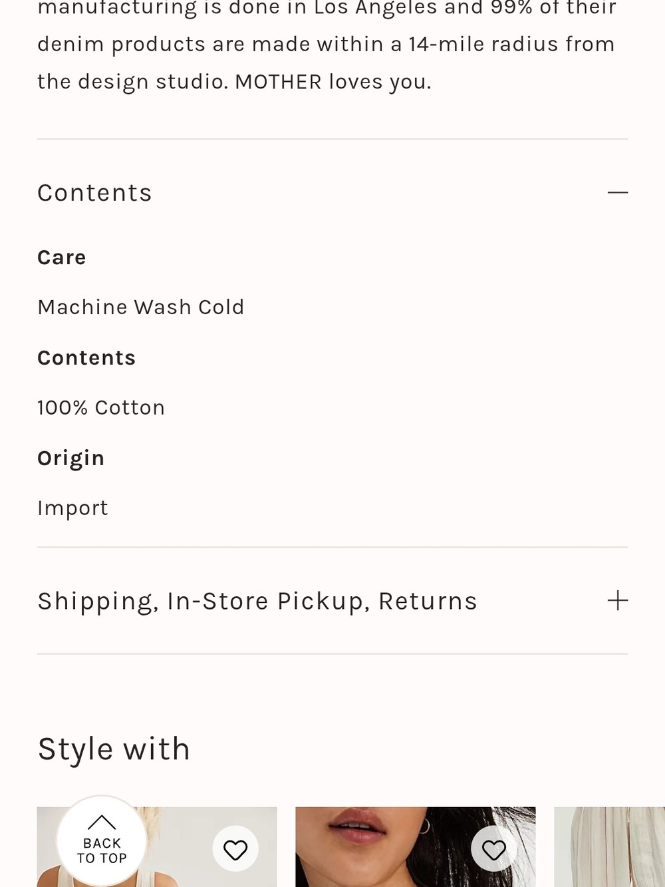Select the 100% Cotton text

point(101,407)
